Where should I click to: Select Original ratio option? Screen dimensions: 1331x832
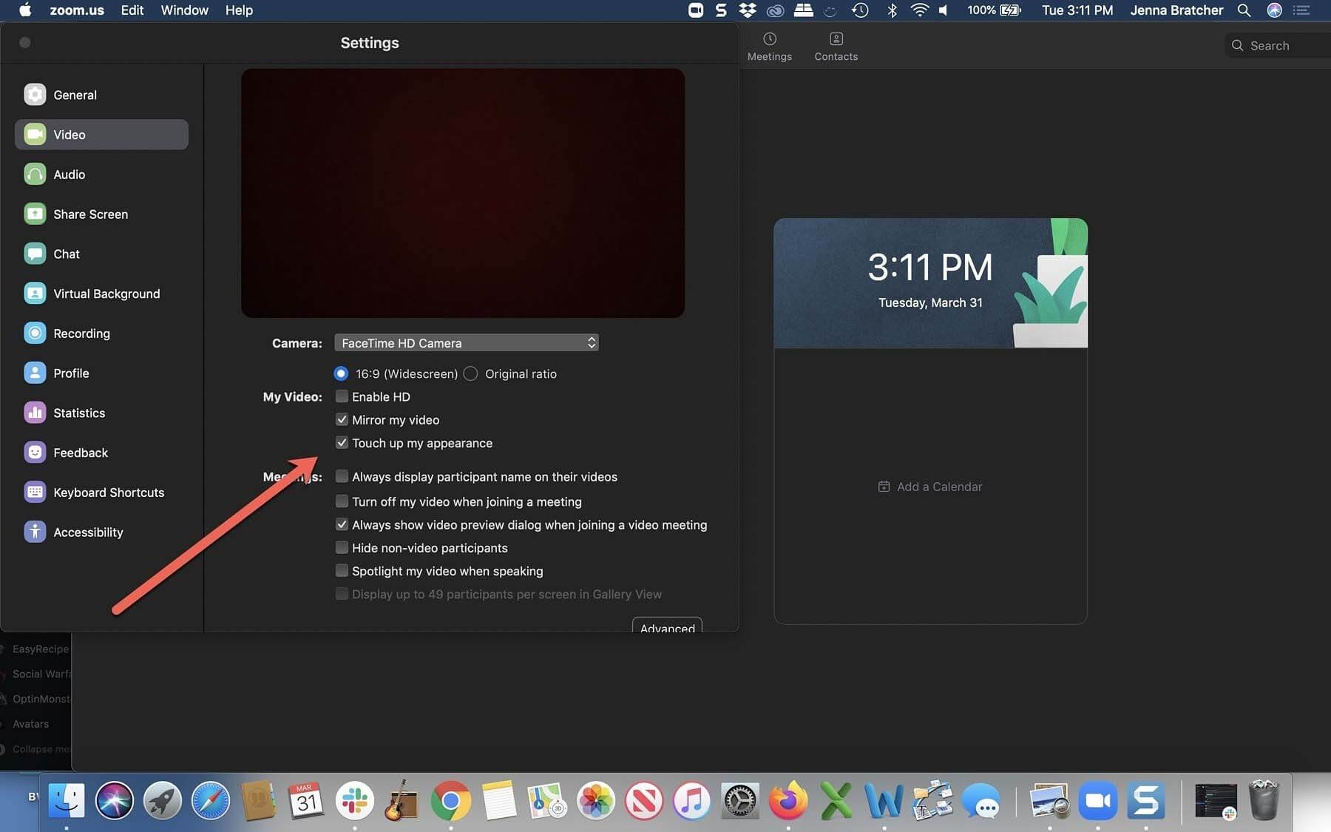pyautogui.click(x=470, y=373)
